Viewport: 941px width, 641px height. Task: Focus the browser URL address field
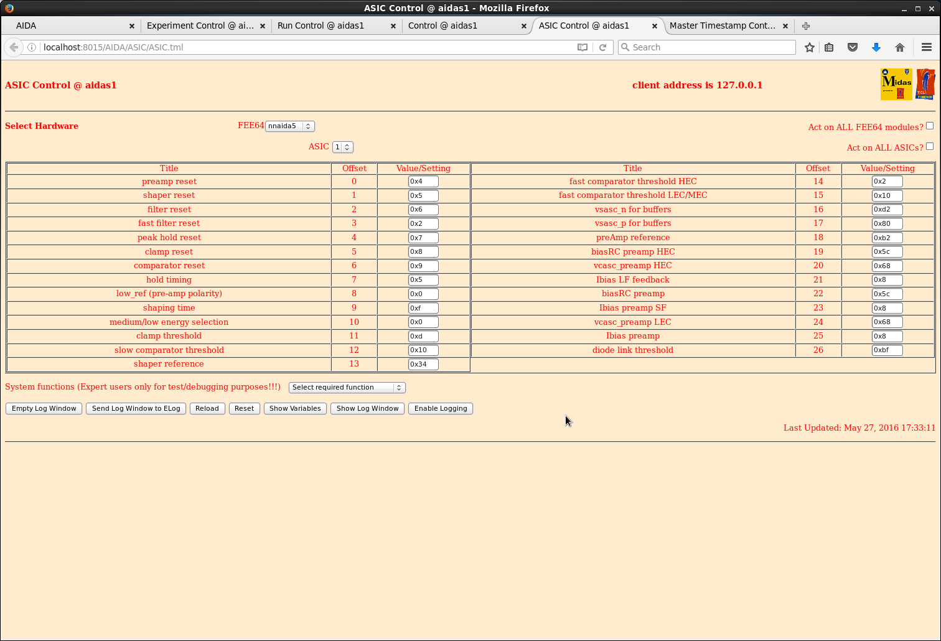308,47
